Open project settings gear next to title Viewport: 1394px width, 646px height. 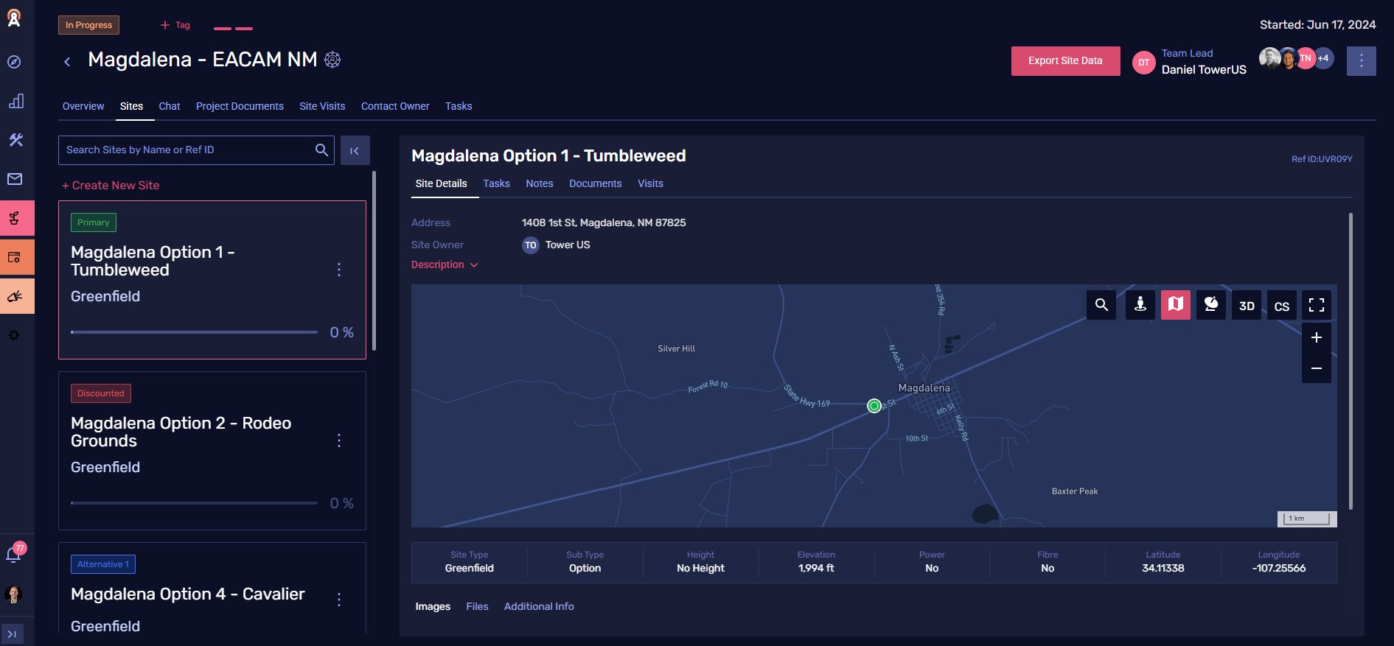coord(332,60)
